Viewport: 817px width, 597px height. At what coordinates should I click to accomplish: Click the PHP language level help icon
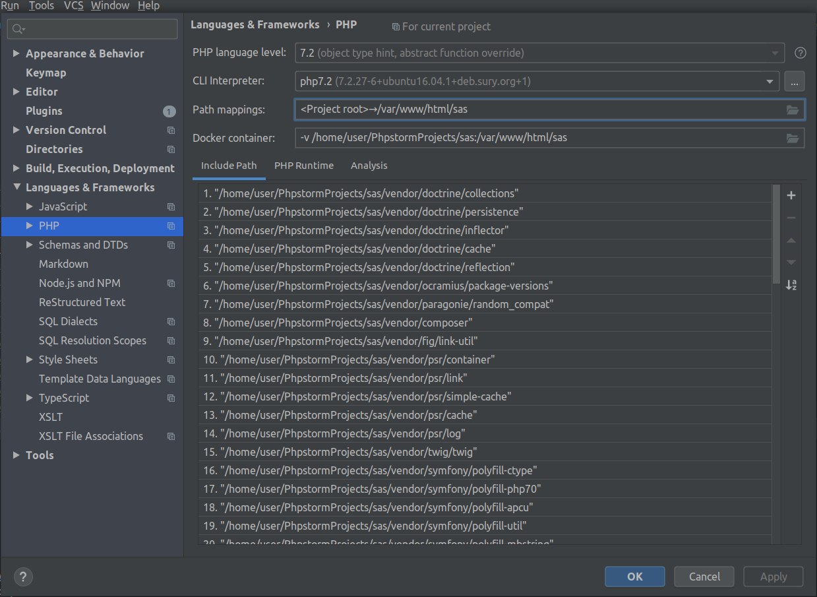pyautogui.click(x=801, y=53)
